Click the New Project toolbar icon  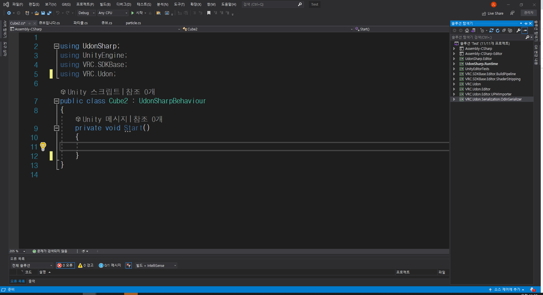click(x=27, y=13)
